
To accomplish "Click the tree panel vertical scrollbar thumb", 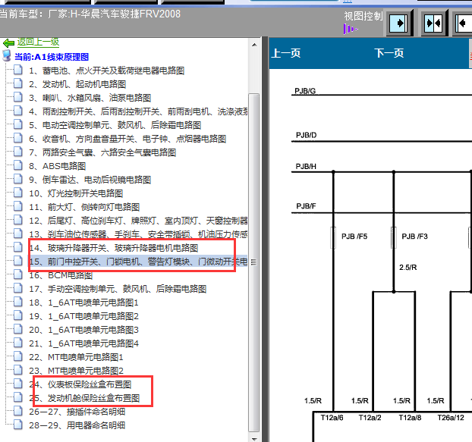I will (x=254, y=263).
